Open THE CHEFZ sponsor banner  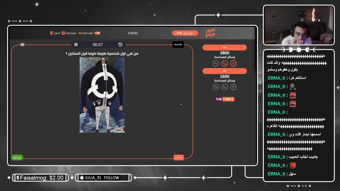(225, 99)
